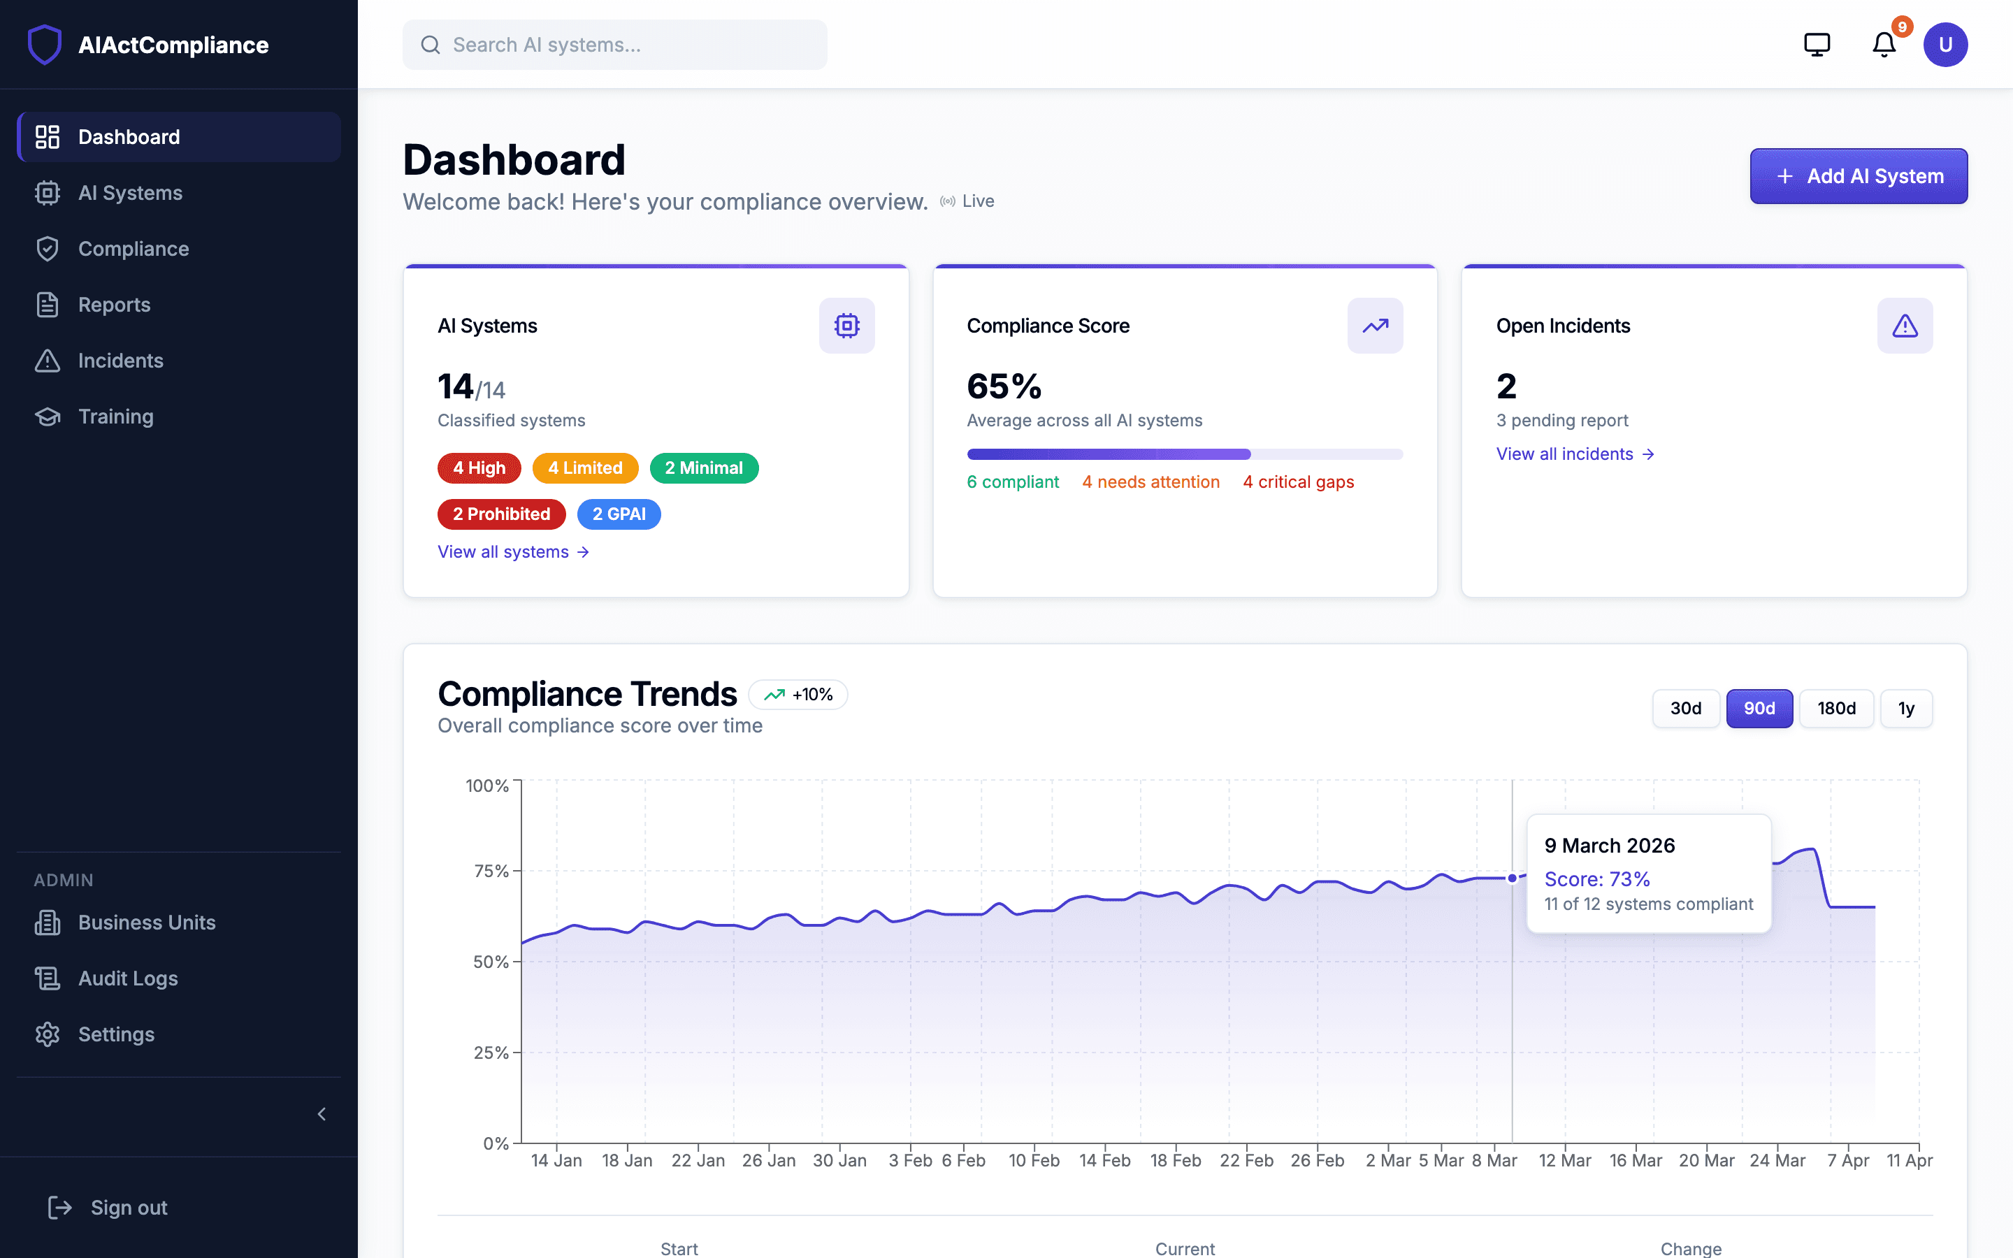
Task: Expand the 90d selected range option
Action: click(x=1760, y=708)
